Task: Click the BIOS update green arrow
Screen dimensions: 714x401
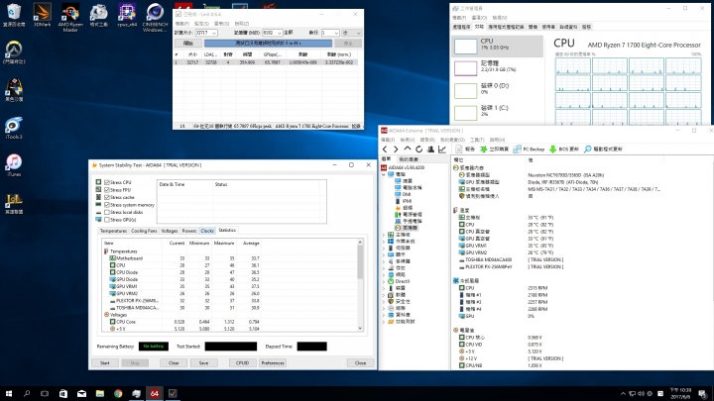Action: click(x=552, y=150)
